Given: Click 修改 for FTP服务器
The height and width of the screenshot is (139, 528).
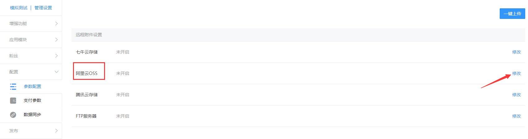Looking at the screenshot, I should (x=517, y=116).
